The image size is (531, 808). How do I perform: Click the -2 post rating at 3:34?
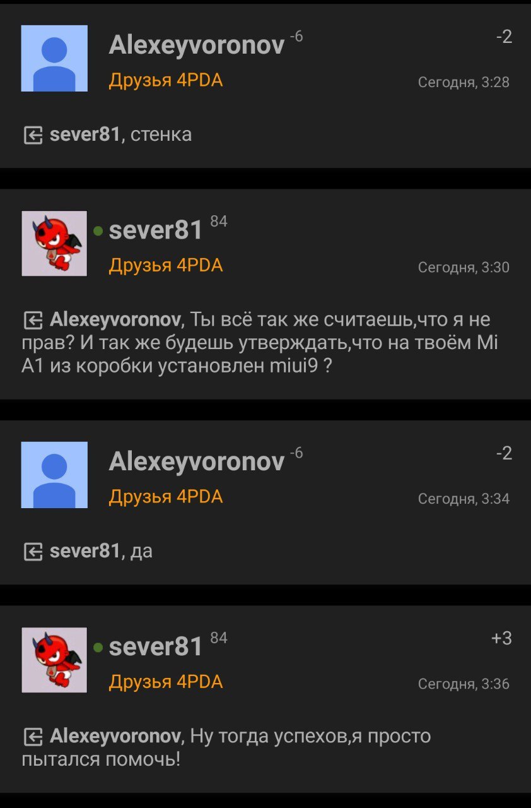click(x=504, y=454)
